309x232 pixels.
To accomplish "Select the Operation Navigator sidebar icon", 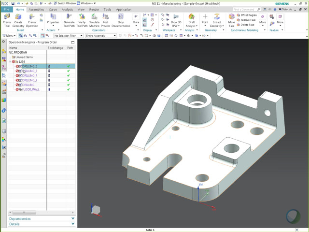I will pyautogui.click(x=4, y=75).
